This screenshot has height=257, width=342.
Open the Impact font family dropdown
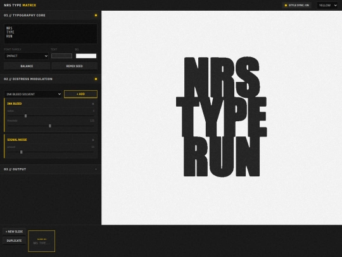27,56
